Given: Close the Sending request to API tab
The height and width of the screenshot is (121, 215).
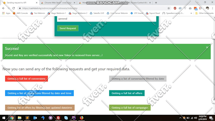Looking at the screenshot, I should pyautogui.click(x=37, y=3).
